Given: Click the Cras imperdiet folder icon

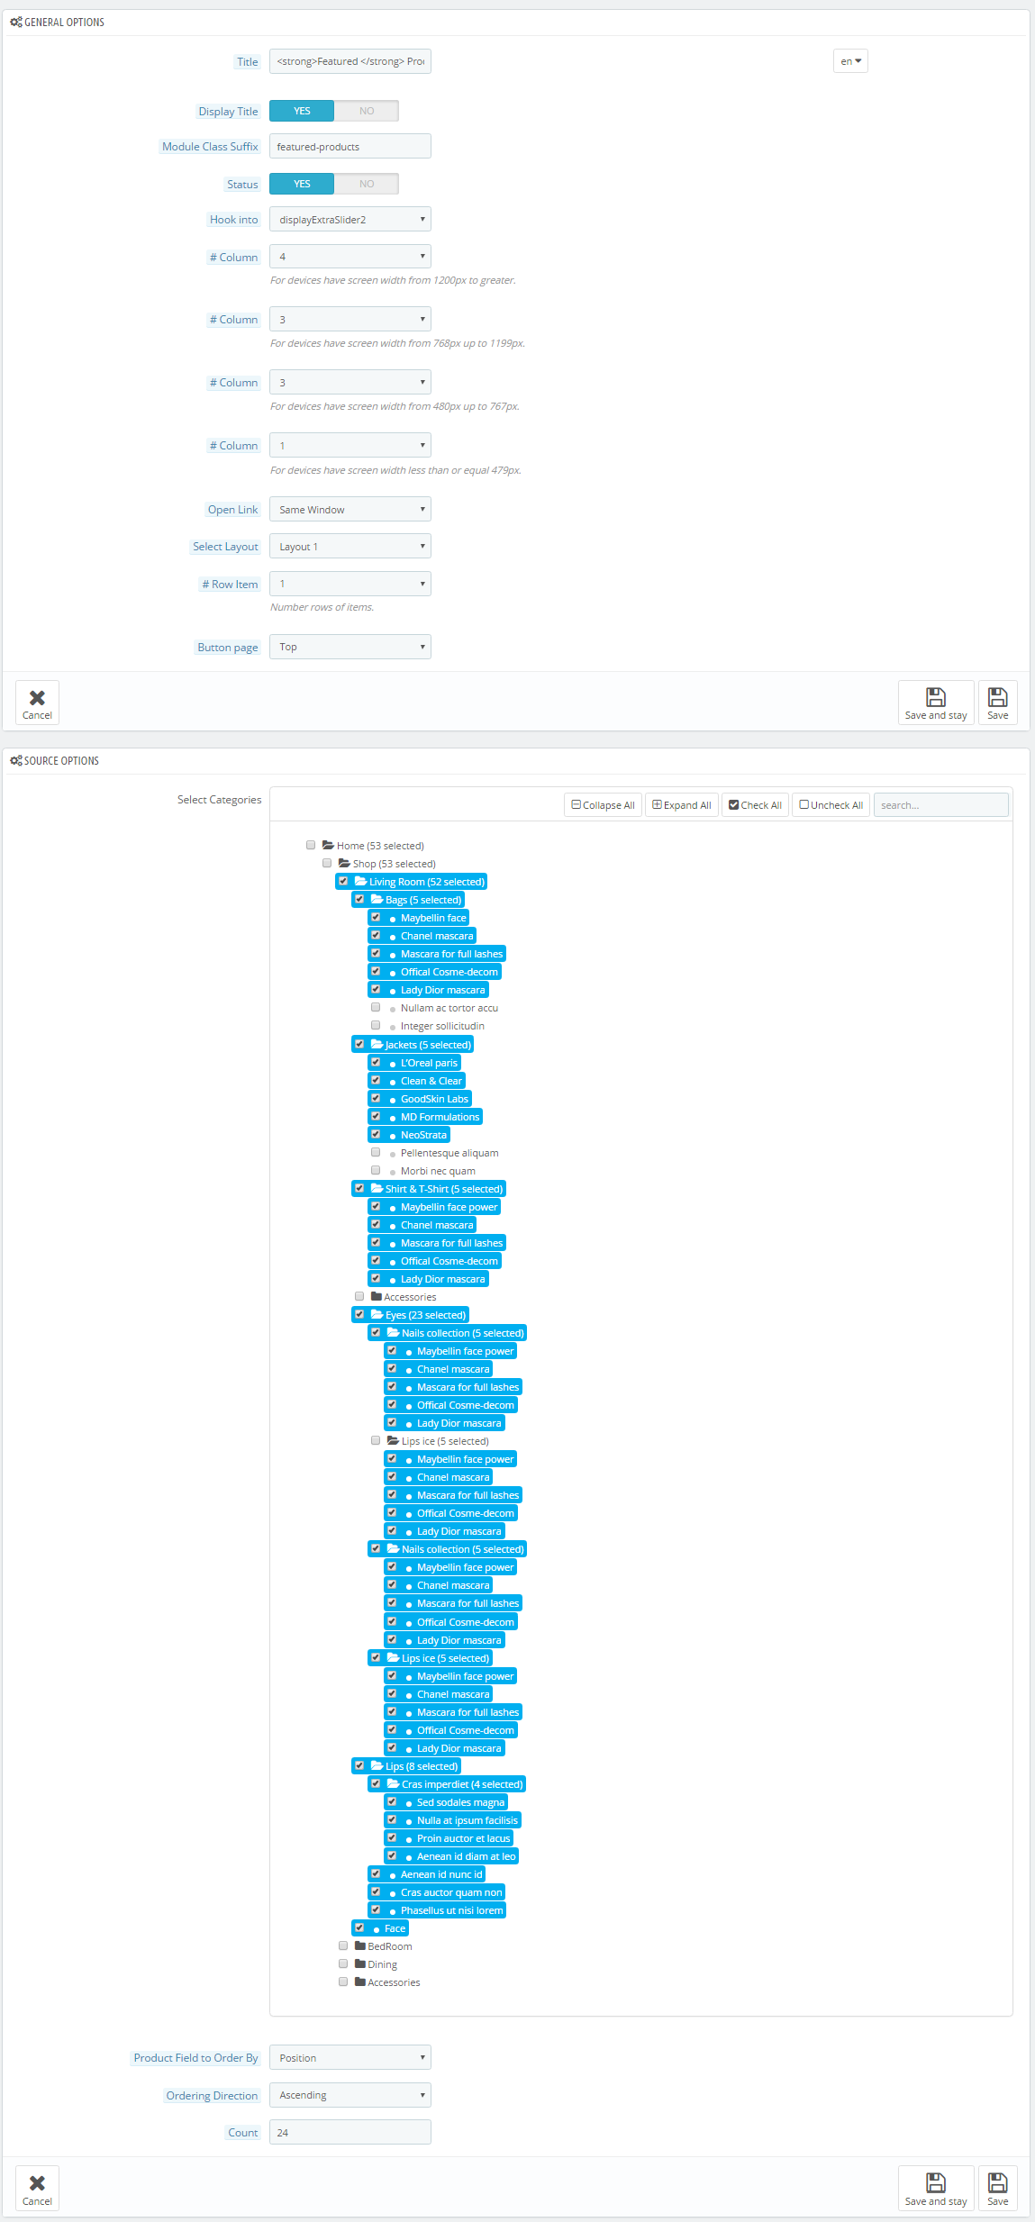Looking at the screenshot, I should tap(394, 1783).
